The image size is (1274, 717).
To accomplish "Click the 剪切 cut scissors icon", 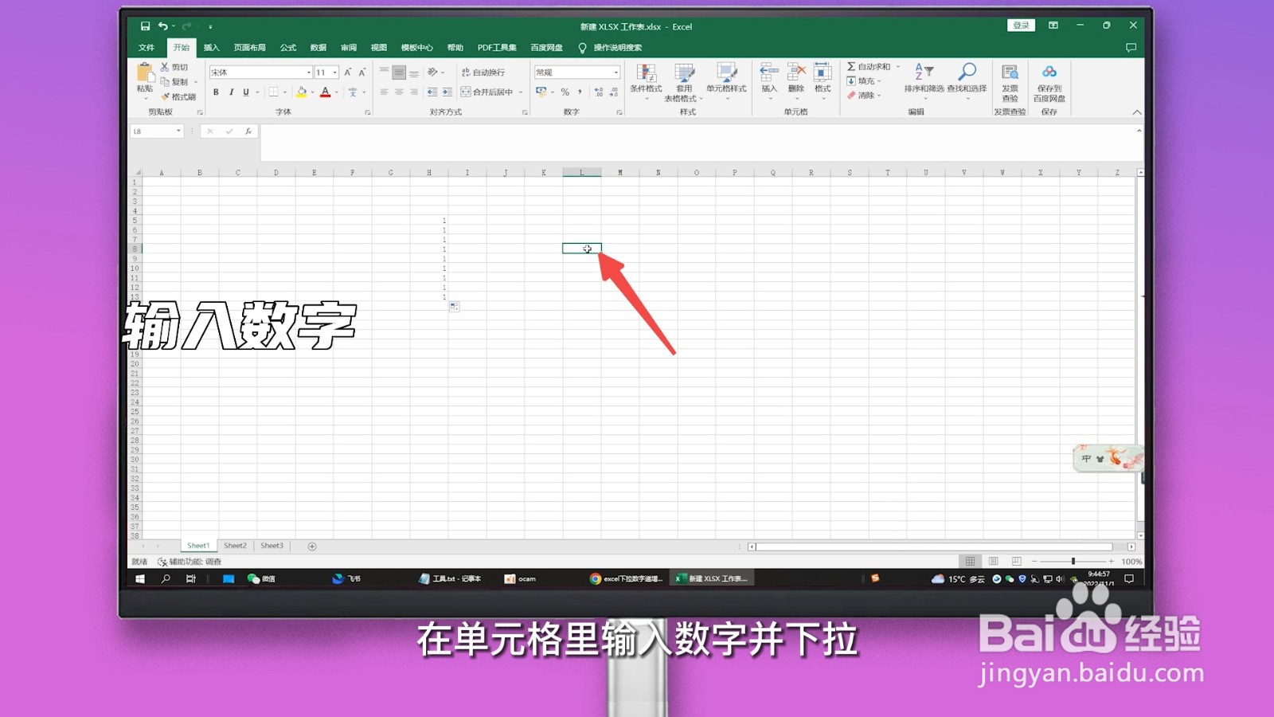I will click(x=165, y=66).
